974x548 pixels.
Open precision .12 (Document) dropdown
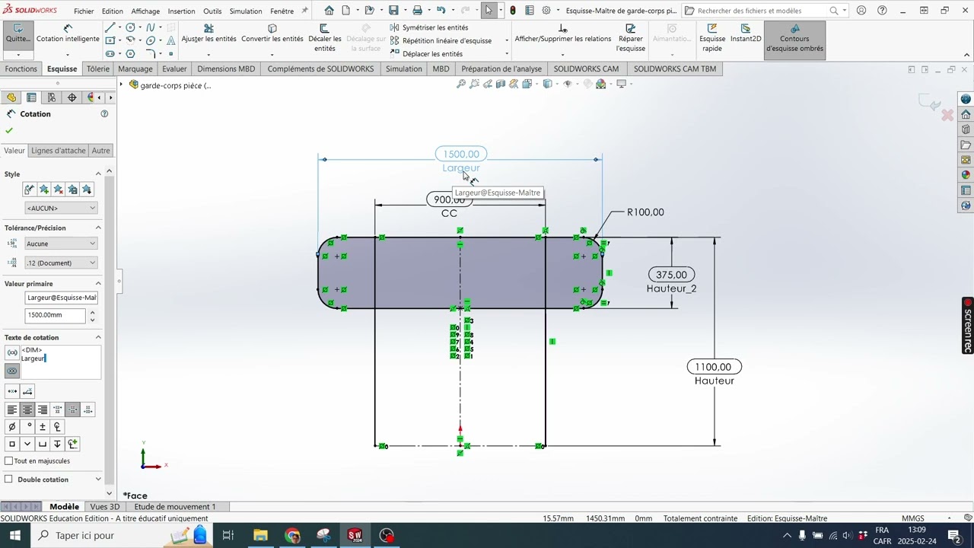[61, 263]
